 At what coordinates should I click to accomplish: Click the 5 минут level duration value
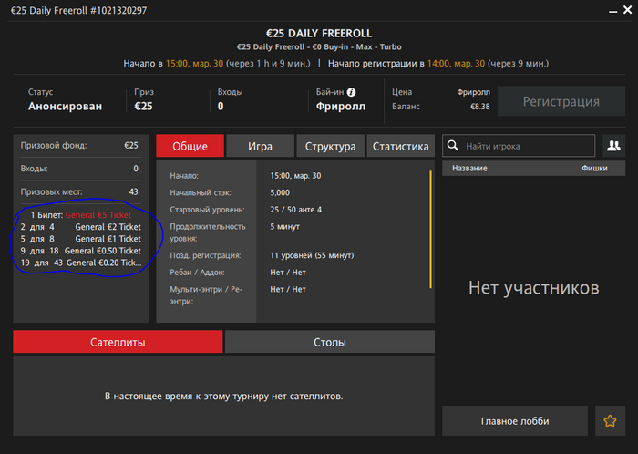pyautogui.click(x=284, y=227)
